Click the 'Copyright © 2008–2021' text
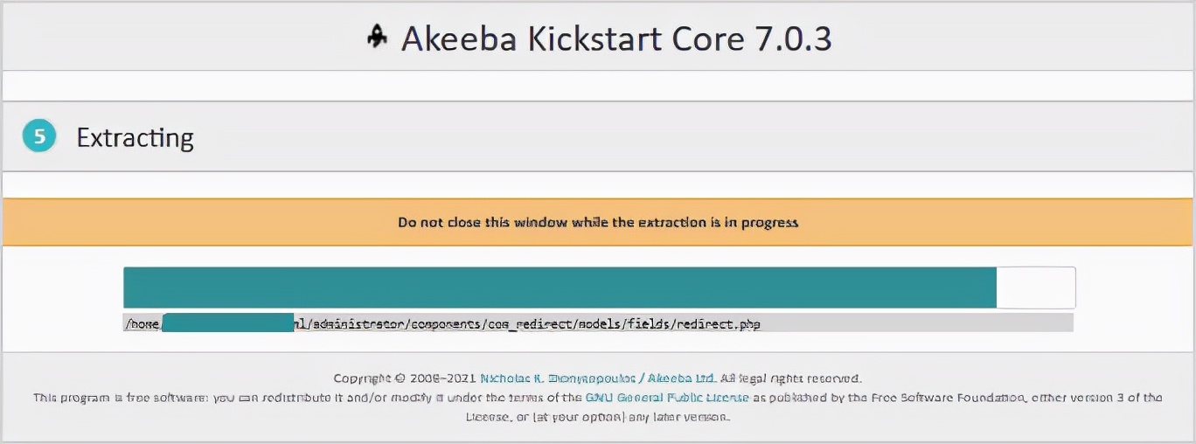The width and height of the screenshot is (1196, 444). (x=405, y=378)
